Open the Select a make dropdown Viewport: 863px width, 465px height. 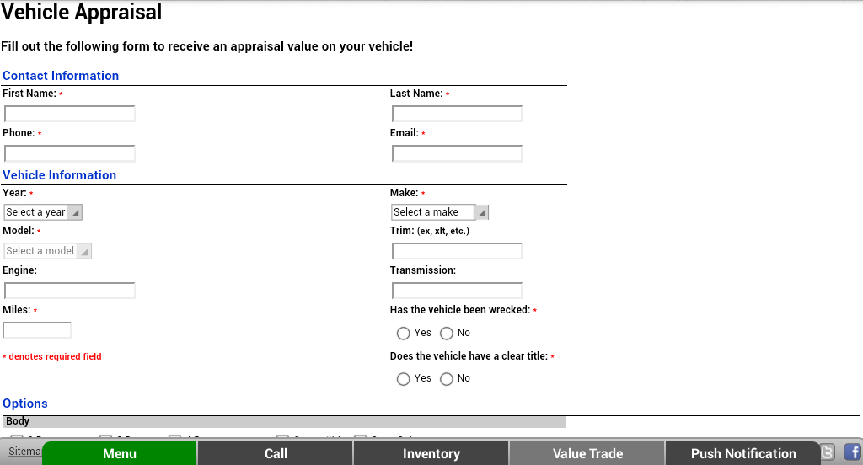[440, 212]
